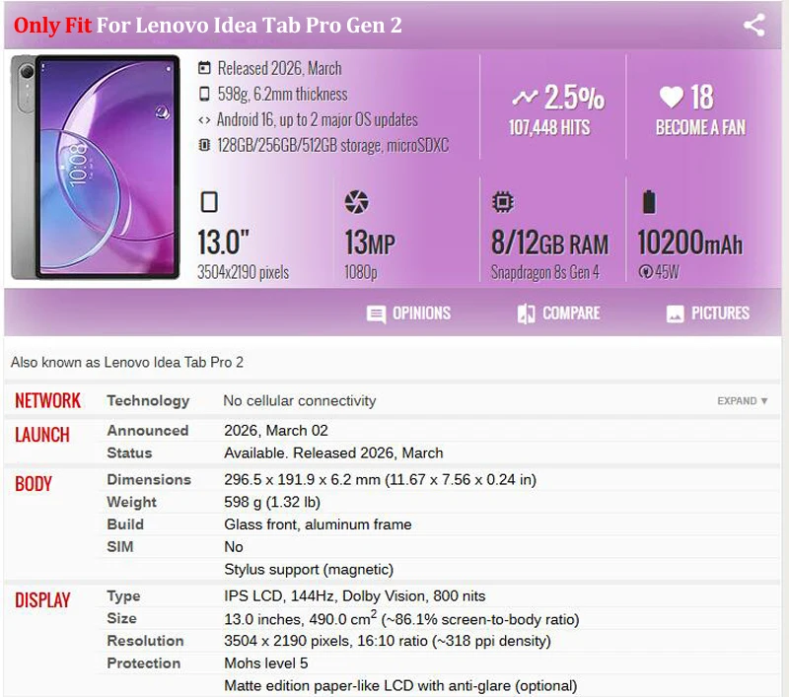Click the code icon beside Android 16
Image resolution: width=789 pixels, height=697 pixels.
tap(204, 120)
